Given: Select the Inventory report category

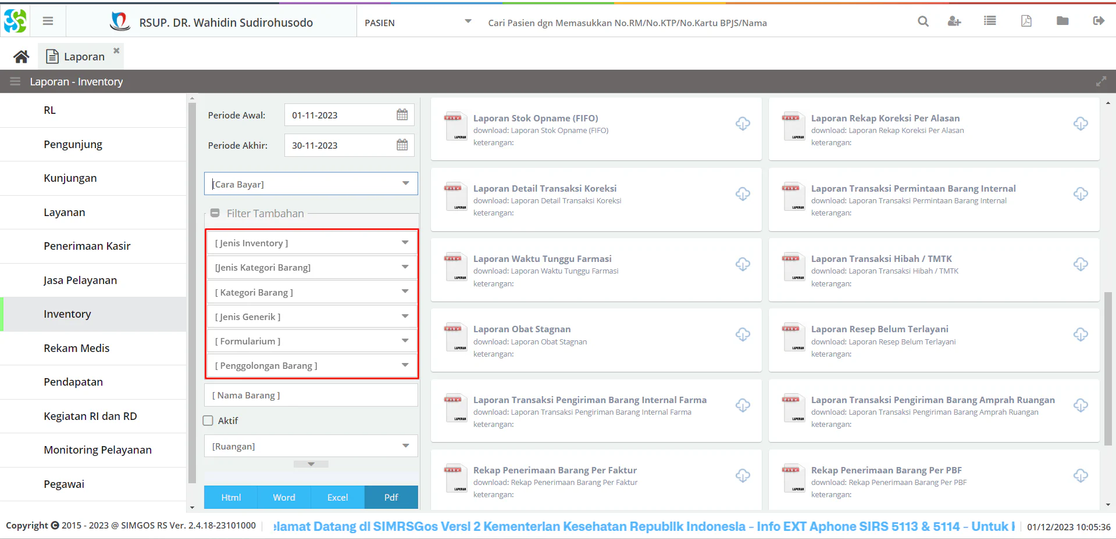Looking at the screenshot, I should [x=93, y=314].
